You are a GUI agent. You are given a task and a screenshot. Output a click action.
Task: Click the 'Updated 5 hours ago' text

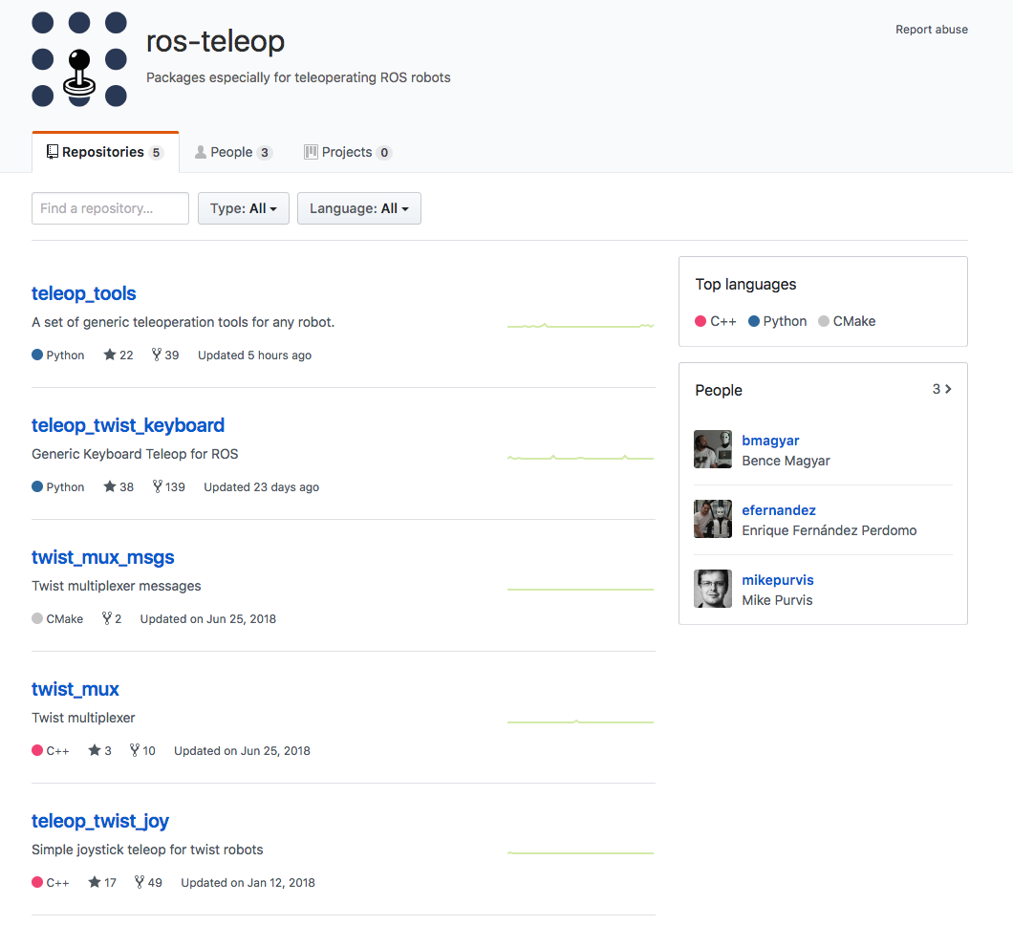[254, 355]
